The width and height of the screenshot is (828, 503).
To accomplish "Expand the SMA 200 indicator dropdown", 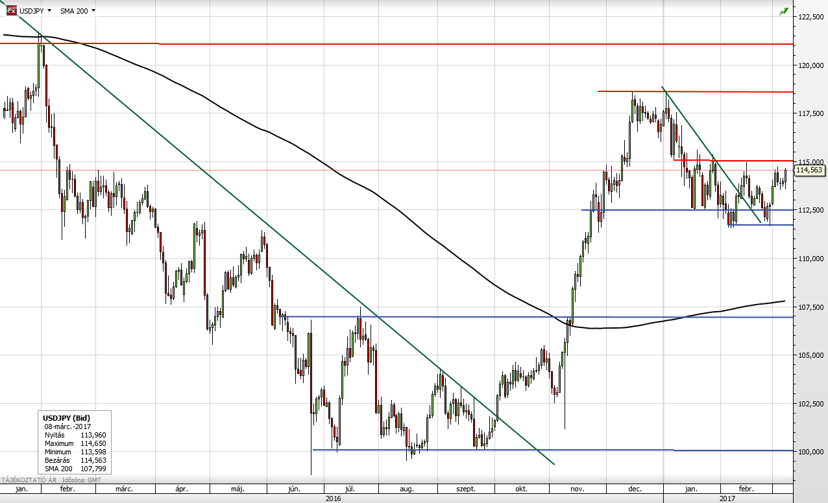I will (x=93, y=11).
